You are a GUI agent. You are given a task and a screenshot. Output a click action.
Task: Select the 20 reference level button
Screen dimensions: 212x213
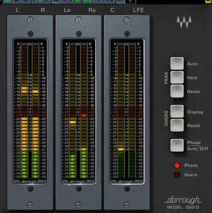(77, 1)
